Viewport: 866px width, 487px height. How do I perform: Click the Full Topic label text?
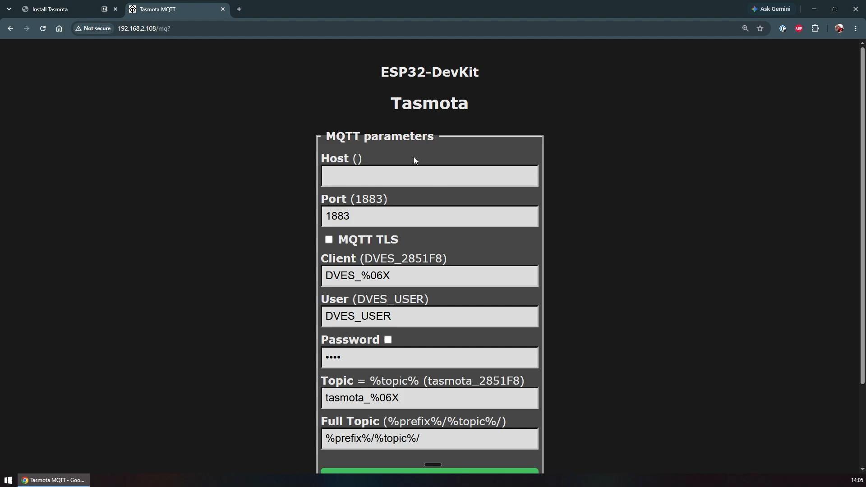[350, 421]
